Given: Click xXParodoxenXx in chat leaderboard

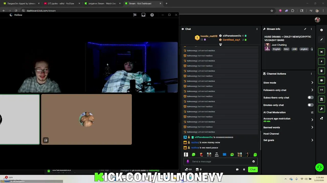Looking at the screenshot, I should click(x=232, y=36).
